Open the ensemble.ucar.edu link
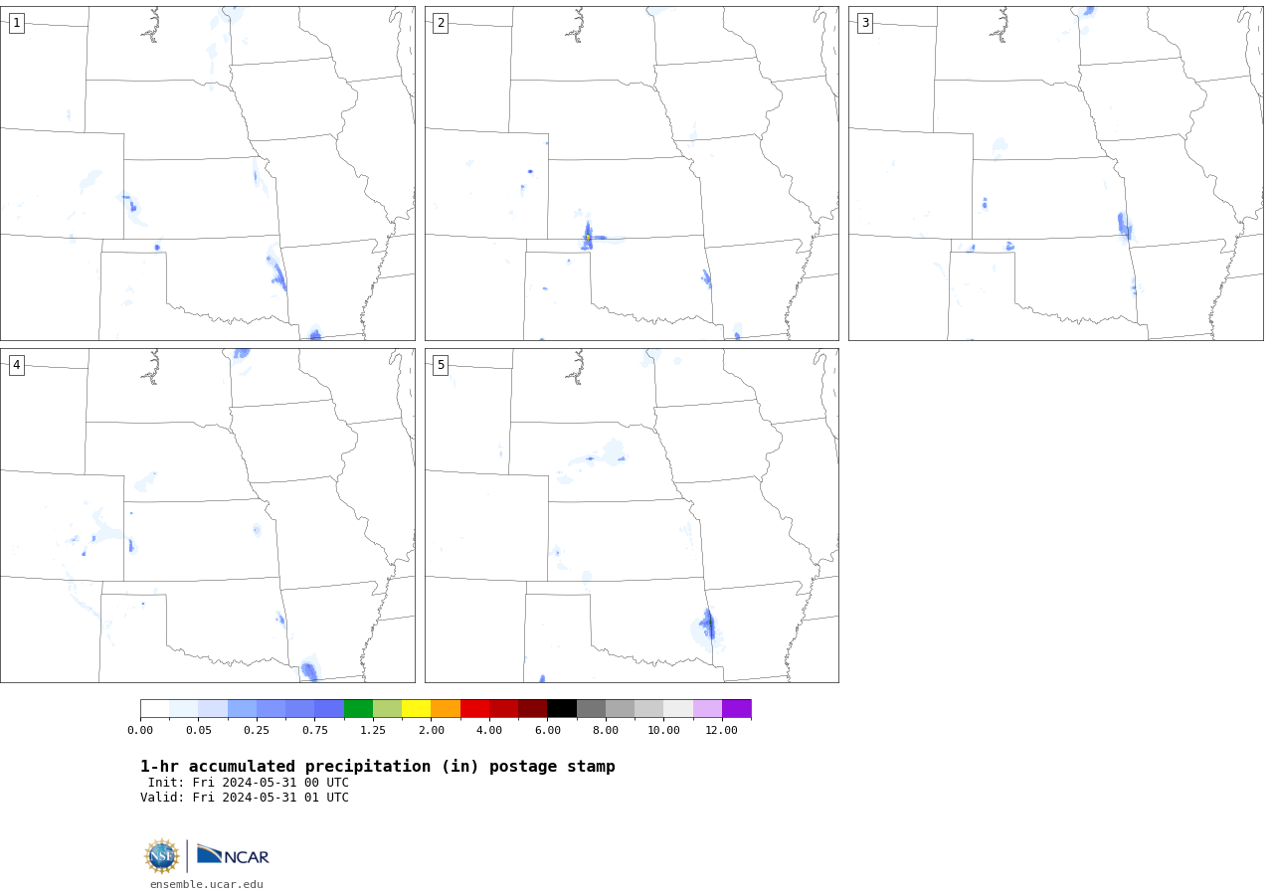The width and height of the screenshot is (1273, 896). click(207, 884)
